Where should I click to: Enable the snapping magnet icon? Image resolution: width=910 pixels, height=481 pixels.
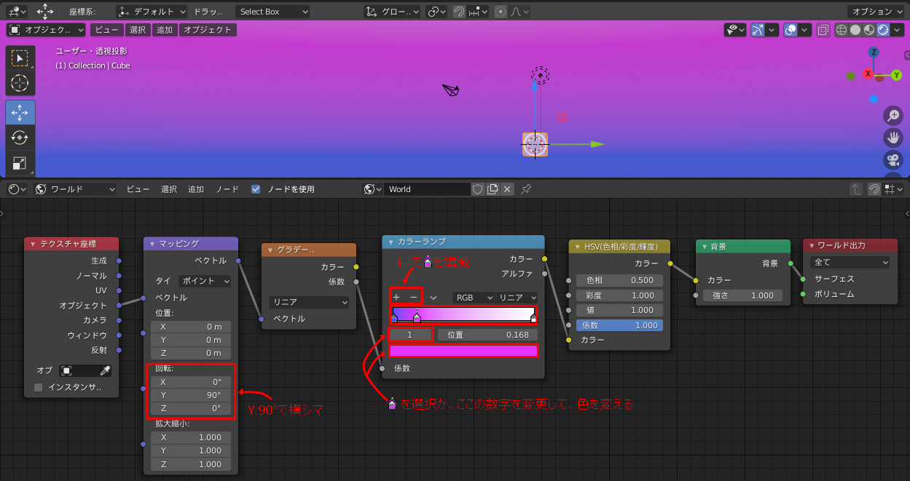point(458,12)
